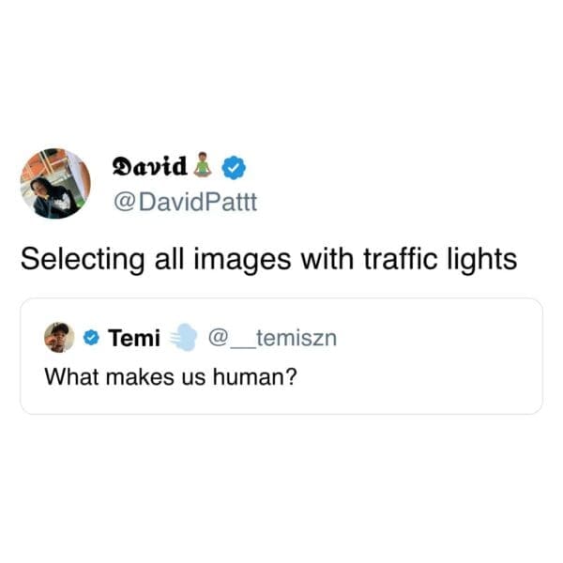
Task: Select the tweet text about traffic lights
Action: [269, 260]
